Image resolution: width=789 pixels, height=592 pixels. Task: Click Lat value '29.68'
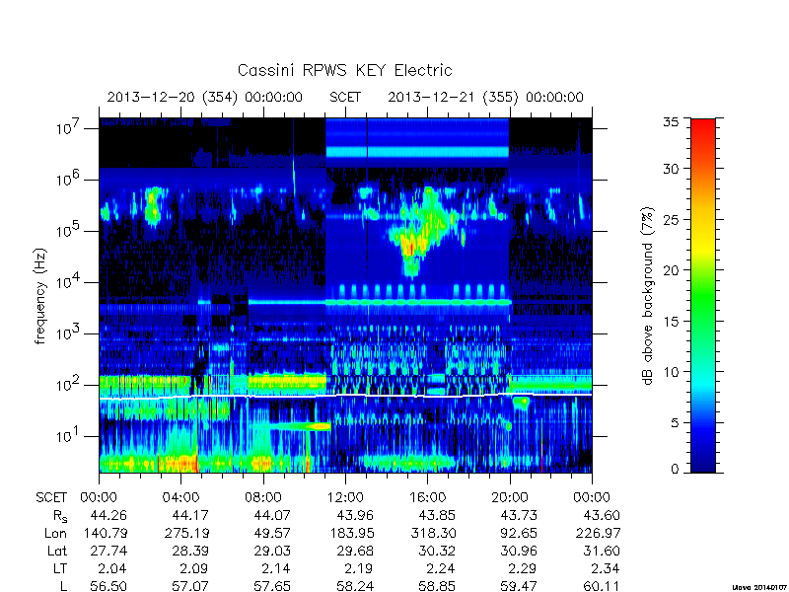[355, 551]
